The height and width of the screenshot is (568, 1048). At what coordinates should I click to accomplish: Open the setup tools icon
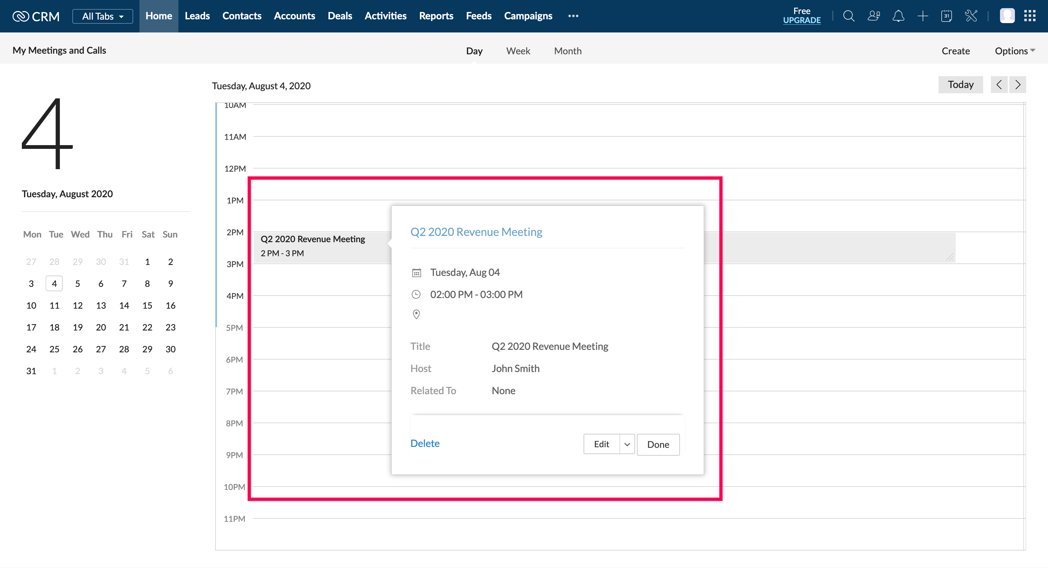(971, 16)
